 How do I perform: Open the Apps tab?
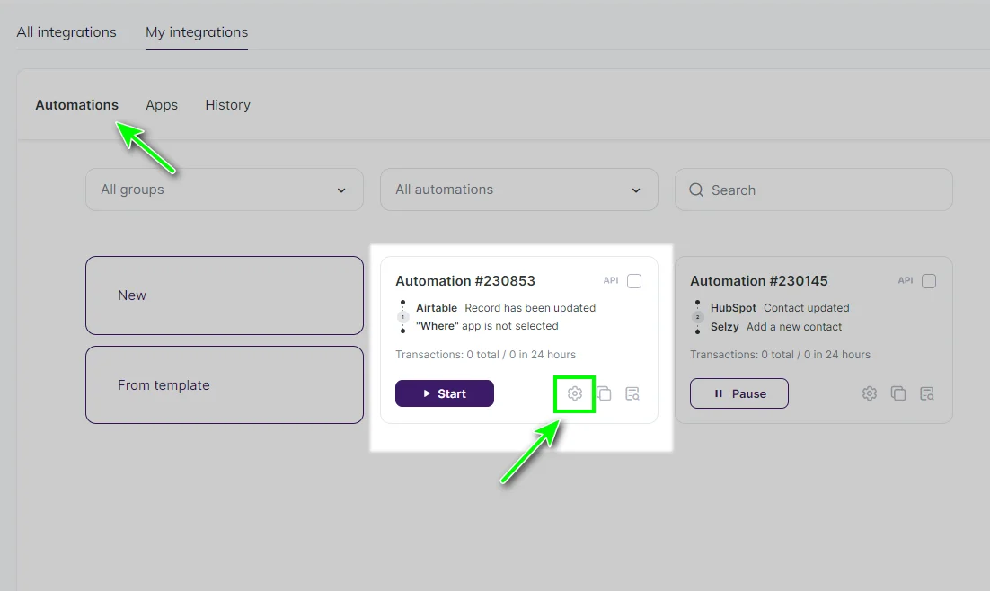point(162,105)
